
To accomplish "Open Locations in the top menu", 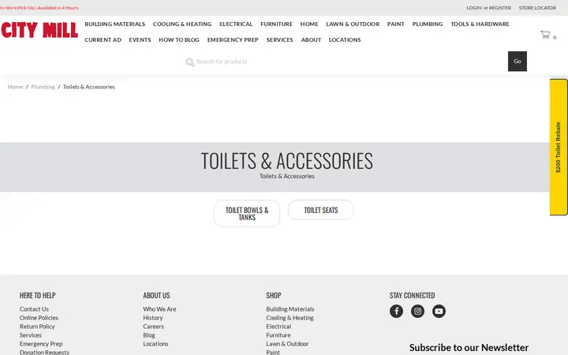I will (x=345, y=40).
